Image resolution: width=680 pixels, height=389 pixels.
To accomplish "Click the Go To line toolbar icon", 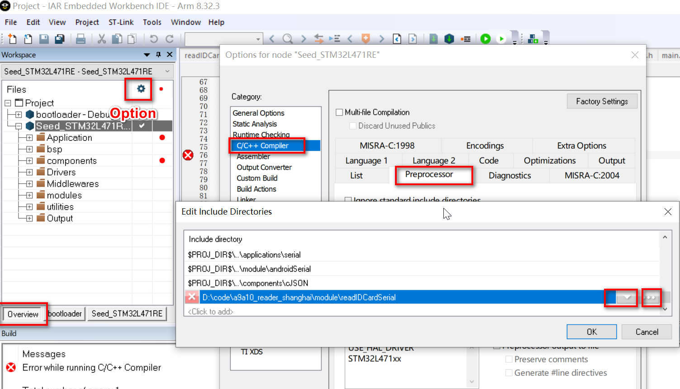I will (334, 39).
